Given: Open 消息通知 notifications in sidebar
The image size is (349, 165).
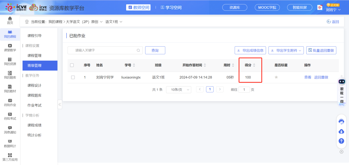Looking at the screenshot, I should tap(10, 129).
